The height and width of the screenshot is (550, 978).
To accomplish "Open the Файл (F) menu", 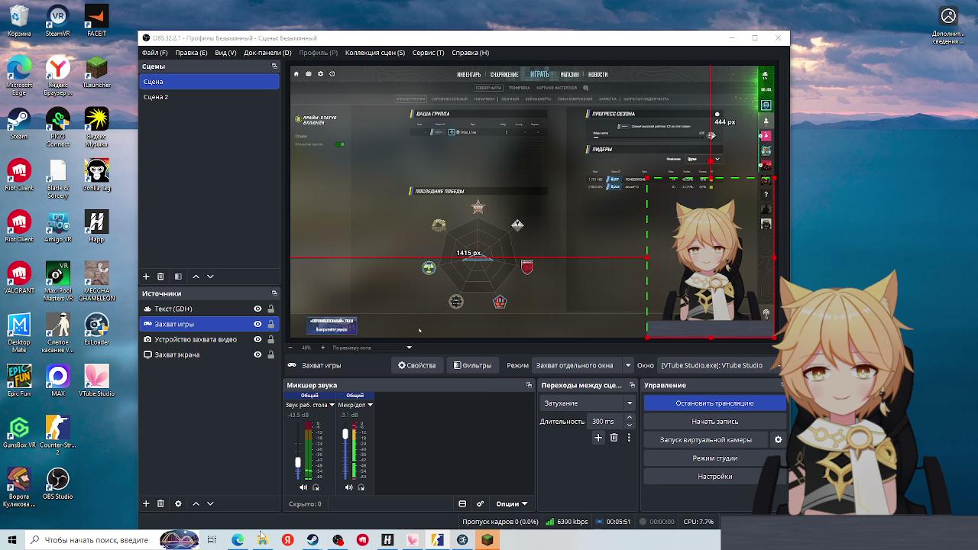I will (154, 53).
